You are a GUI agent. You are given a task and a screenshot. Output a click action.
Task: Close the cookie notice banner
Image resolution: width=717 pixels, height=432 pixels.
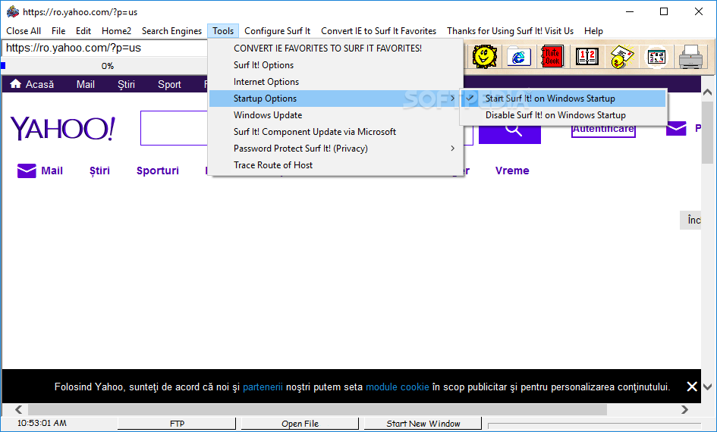(x=692, y=387)
